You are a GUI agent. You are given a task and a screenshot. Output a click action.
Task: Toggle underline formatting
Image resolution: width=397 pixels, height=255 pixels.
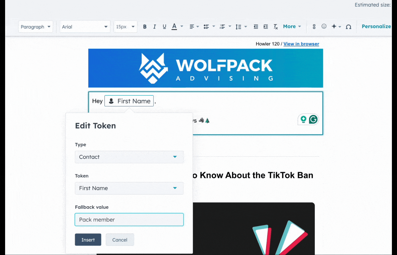164,27
